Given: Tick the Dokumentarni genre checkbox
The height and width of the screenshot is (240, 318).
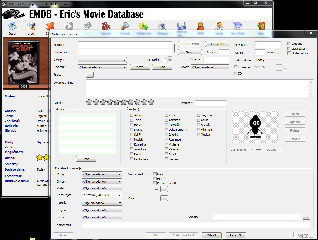Looking at the screenshot, I should click(x=166, y=130).
